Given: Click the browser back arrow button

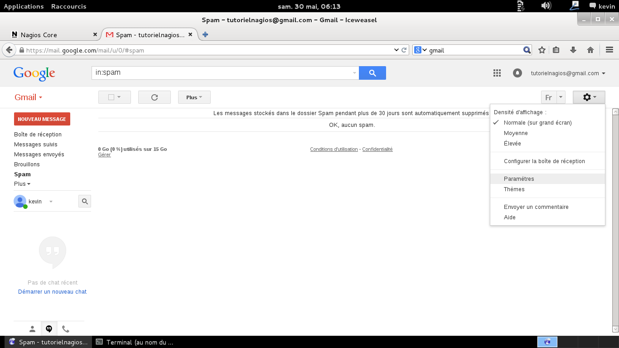Looking at the screenshot, I should 9,50.
